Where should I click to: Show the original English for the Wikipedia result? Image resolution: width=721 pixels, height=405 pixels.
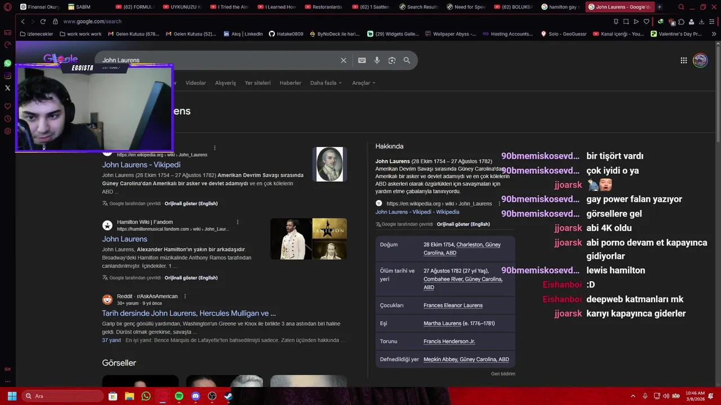(x=191, y=204)
